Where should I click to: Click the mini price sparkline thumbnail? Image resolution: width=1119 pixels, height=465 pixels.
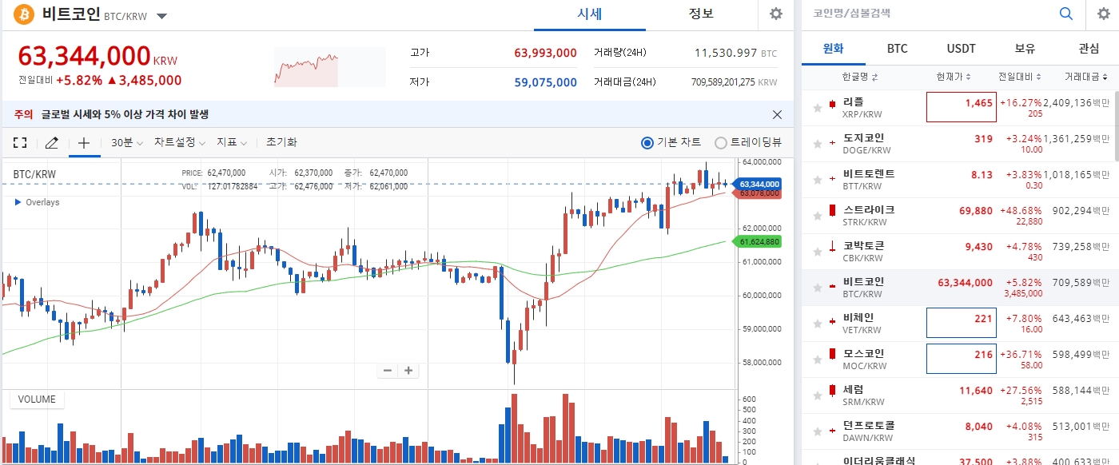[x=330, y=67]
